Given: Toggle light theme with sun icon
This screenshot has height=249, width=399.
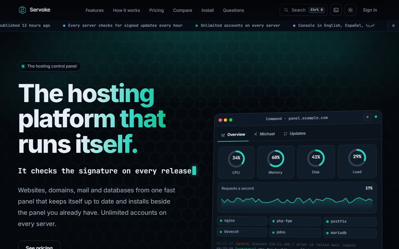Looking at the screenshot, I should point(350,10).
